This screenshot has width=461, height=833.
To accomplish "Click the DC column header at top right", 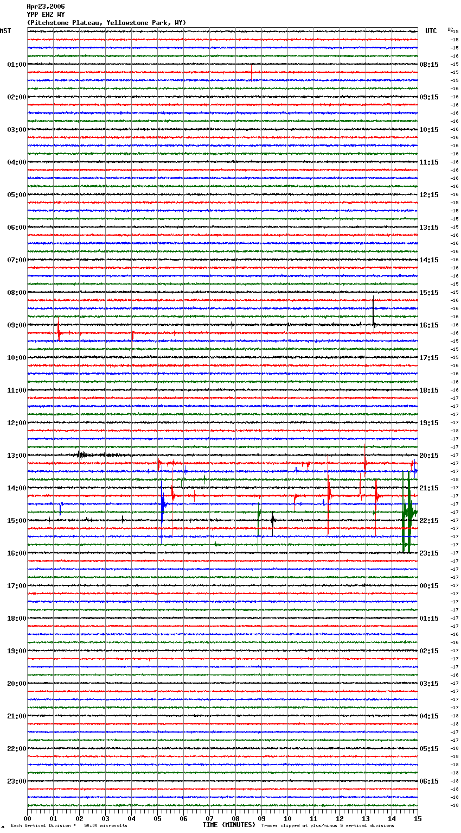I will pyautogui.click(x=450, y=29).
